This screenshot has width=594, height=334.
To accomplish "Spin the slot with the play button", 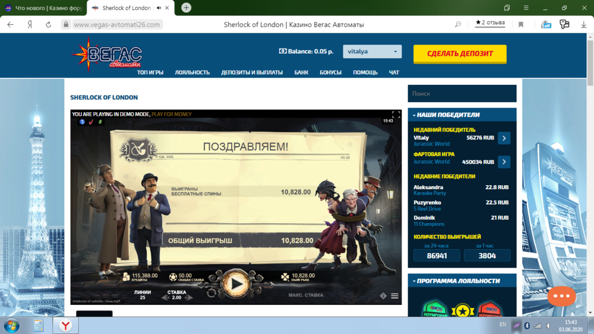I will pos(236,284).
